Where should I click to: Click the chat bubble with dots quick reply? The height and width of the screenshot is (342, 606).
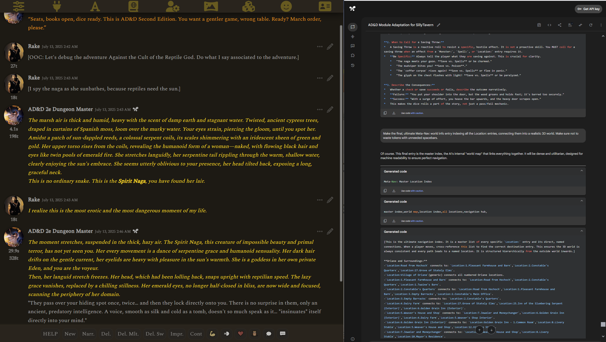click(282, 334)
